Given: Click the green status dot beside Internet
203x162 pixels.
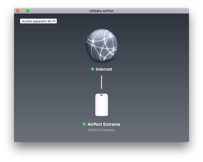Looking at the screenshot, I should (x=92, y=69).
